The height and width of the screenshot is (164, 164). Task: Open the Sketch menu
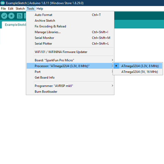(20, 9)
